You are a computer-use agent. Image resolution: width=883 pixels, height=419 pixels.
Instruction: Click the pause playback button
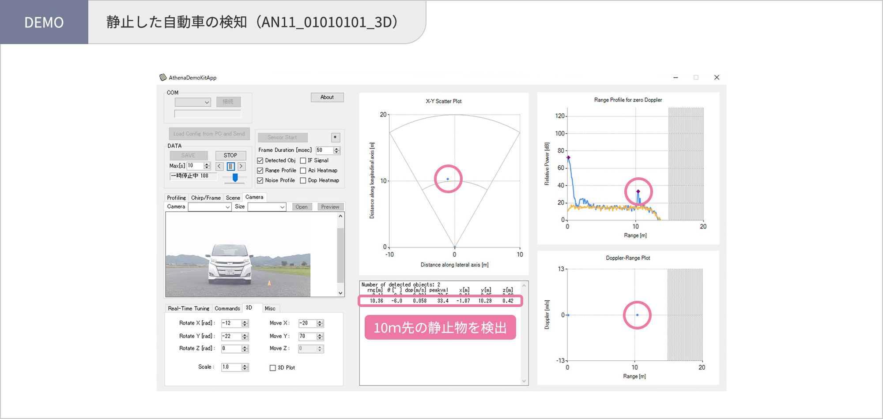[230, 166]
